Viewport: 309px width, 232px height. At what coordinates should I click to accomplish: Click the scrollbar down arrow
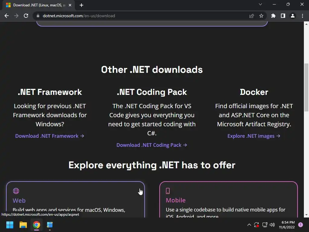click(x=306, y=215)
